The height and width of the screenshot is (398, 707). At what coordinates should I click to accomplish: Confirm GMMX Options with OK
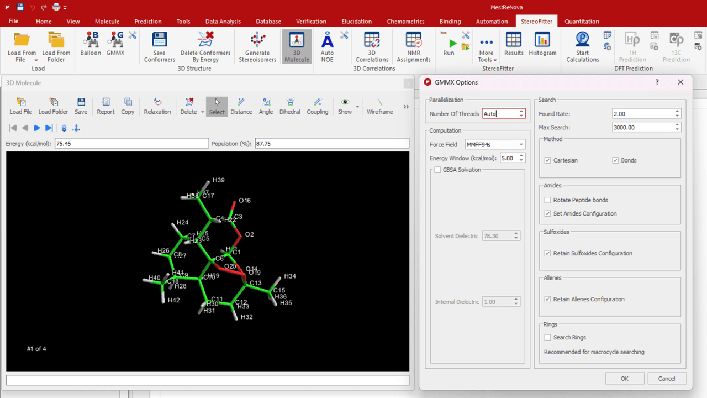pyautogui.click(x=625, y=379)
